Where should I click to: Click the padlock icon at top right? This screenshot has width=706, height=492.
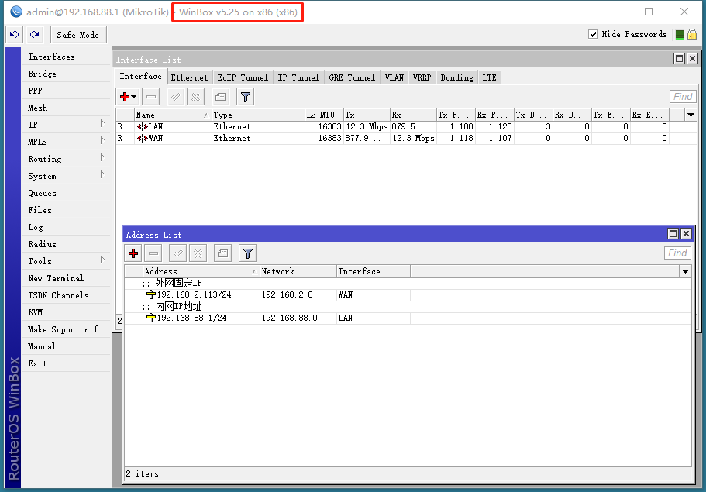click(692, 34)
